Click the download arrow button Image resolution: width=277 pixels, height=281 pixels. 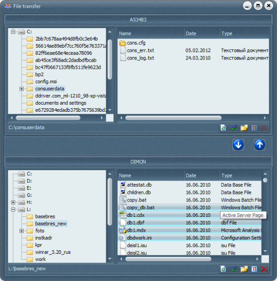tap(239, 145)
